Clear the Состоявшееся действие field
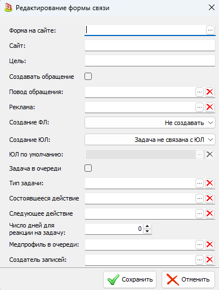219x290 pixels. point(209,198)
